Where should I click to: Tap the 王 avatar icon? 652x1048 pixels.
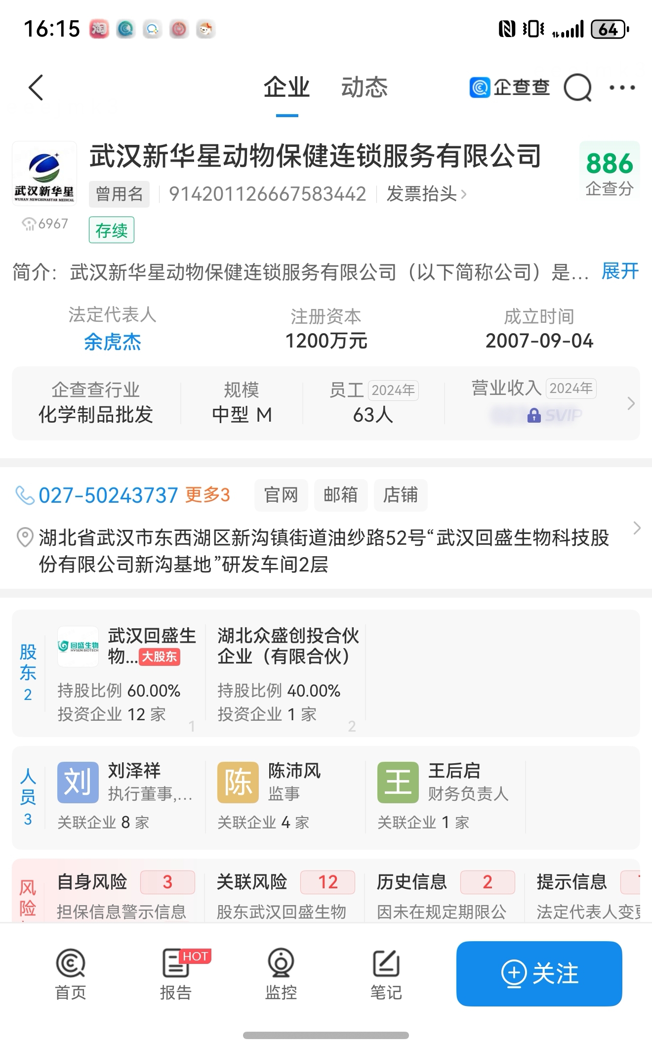[x=398, y=782]
